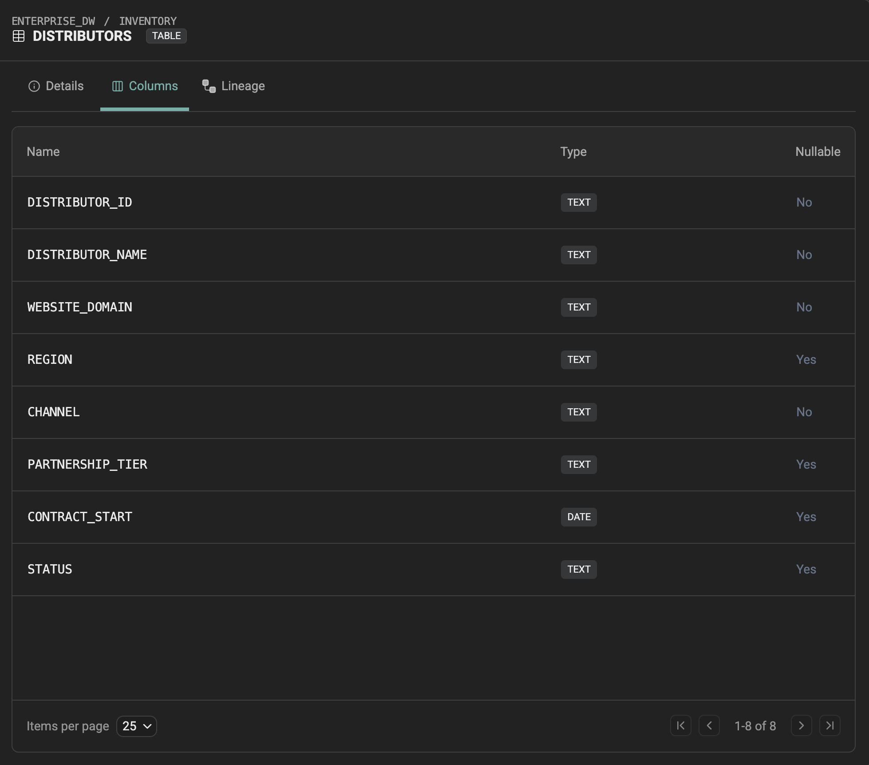The image size is (869, 765).
Task: Click the Lineage tab diagram icon
Action: (209, 86)
